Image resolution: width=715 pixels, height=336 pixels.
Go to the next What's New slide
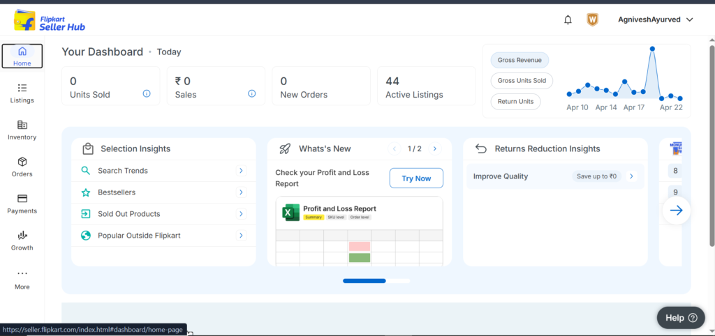[435, 148]
